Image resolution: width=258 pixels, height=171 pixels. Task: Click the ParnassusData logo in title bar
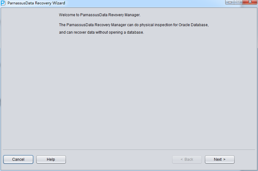pyautogui.click(x=3, y=3)
